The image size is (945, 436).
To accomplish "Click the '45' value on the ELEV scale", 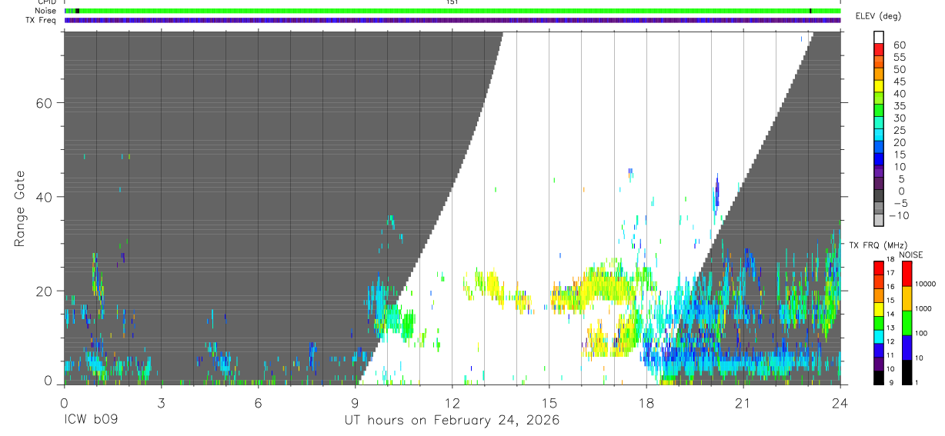I will pos(899,82).
